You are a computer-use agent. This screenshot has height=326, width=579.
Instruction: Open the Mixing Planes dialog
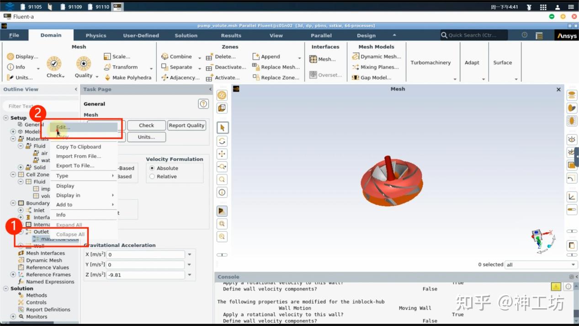coord(375,67)
